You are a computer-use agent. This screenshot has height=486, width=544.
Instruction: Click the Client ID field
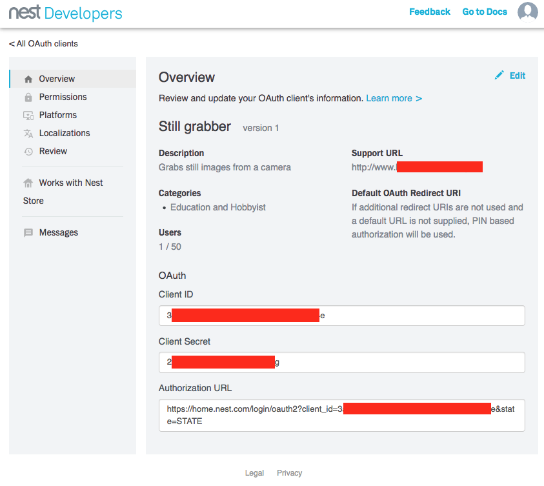click(x=342, y=316)
